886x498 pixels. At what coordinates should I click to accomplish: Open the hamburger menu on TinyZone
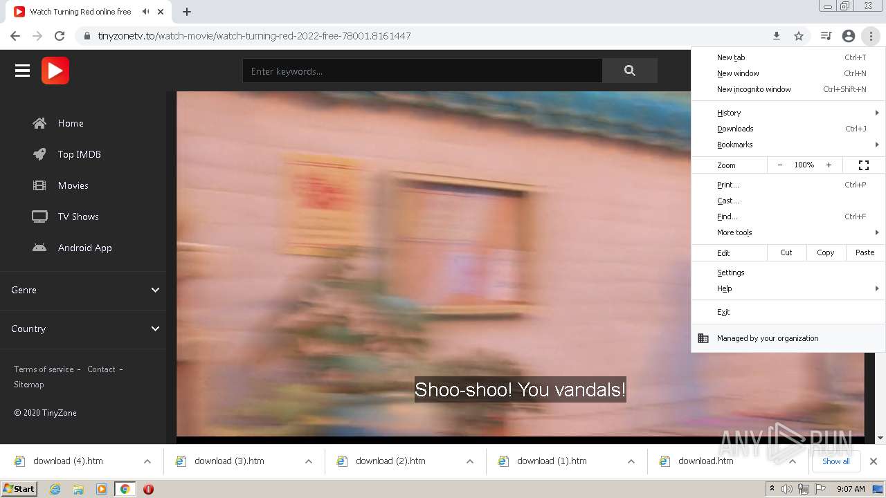[22, 71]
